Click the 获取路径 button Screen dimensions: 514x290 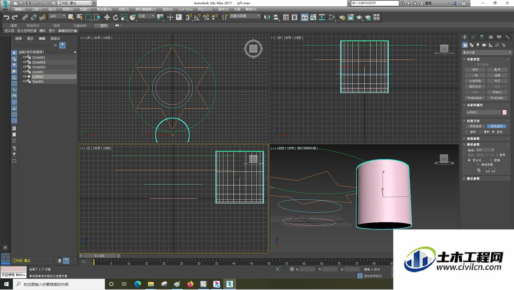475,126
